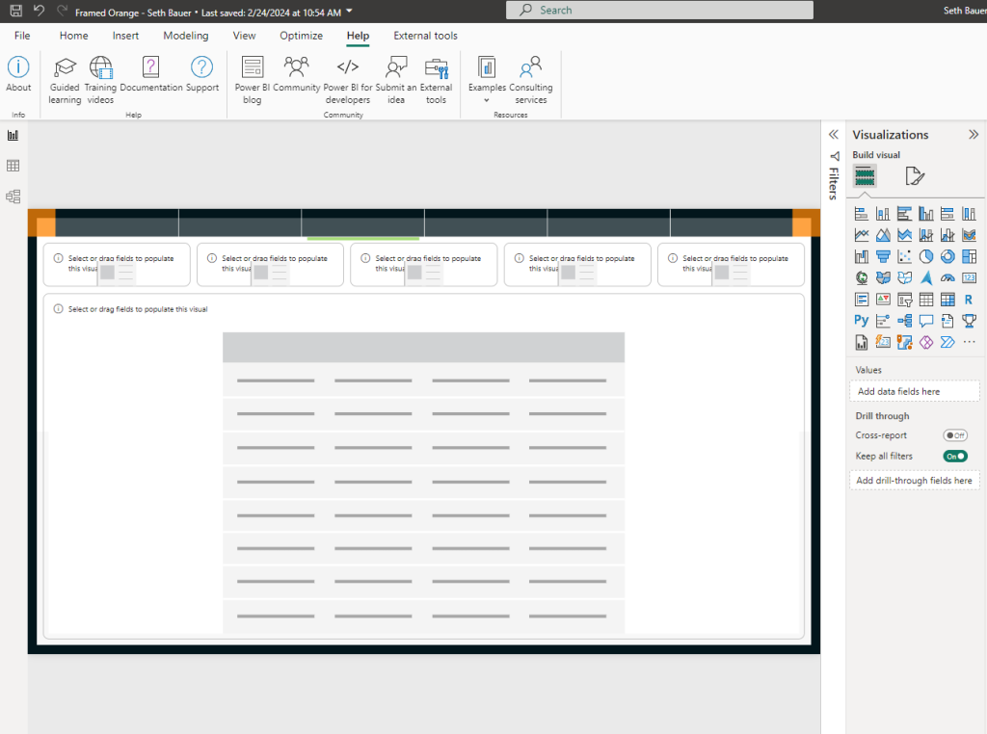Select the filled map visual

pyautogui.click(x=883, y=278)
